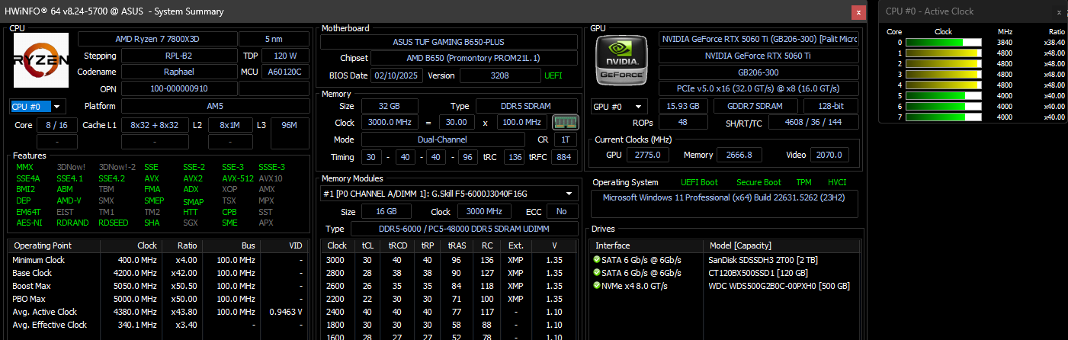This screenshot has width=1068, height=340.
Task: Click the Secure Boot indicator
Action: click(x=759, y=183)
